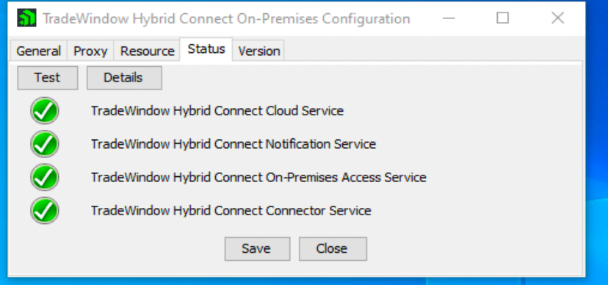This screenshot has height=285, width=608.
Task: Select the Notification Service status label
Action: pos(234,144)
